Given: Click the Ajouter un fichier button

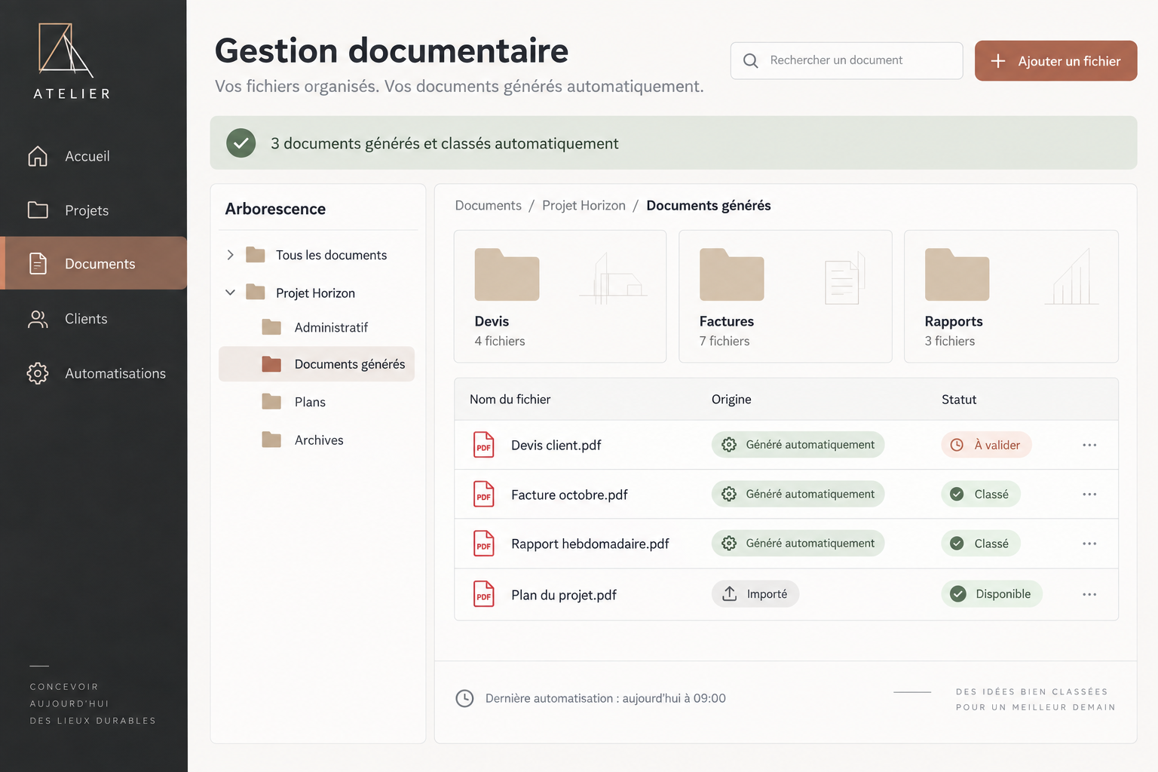Looking at the screenshot, I should tap(1055, 61).
